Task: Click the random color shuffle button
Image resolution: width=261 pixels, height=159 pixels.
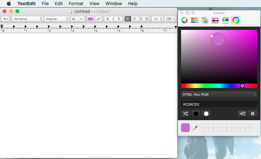Action: [x=185, y=114]
